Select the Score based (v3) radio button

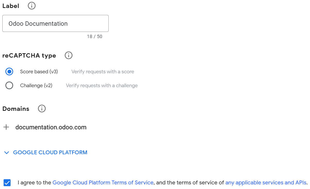click(9, 71)
